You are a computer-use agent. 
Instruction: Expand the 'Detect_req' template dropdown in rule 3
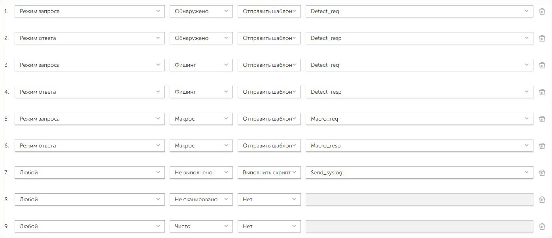[420, 65]
